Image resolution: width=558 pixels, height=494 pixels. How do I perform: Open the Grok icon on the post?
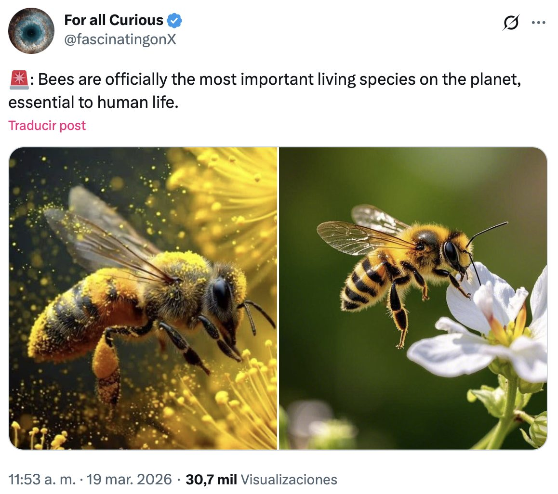tap(510, 23)
